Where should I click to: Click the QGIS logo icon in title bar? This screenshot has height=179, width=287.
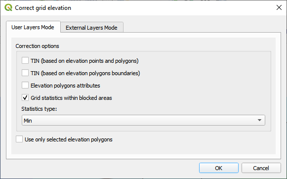tap(8, 8)
